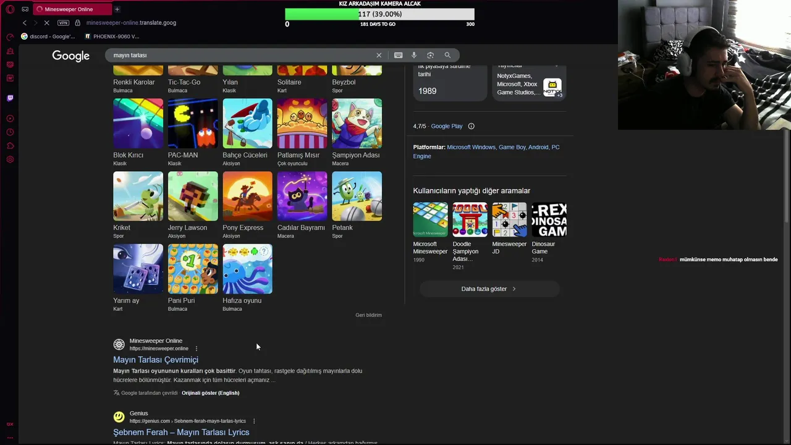The width and height of the screenshot is (791, 445).
Task: Toggle the VPN badge in address bar
Action: tap(63, 23)
